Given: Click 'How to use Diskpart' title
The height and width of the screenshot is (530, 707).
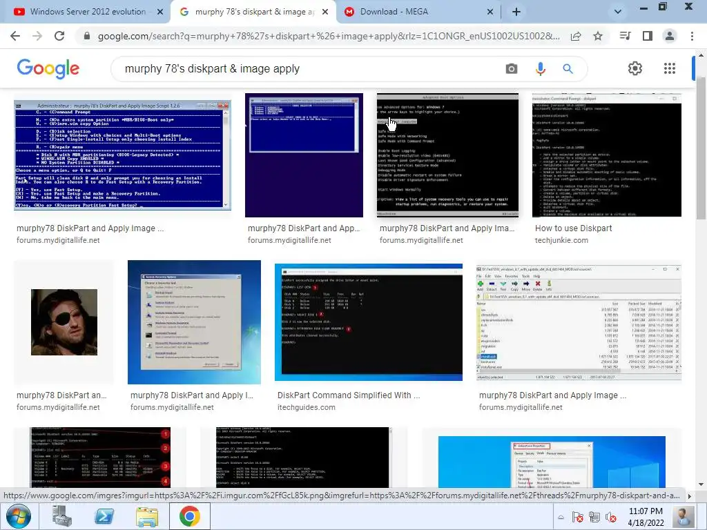Looking at the screenshot, I should (x=574, y=228).
